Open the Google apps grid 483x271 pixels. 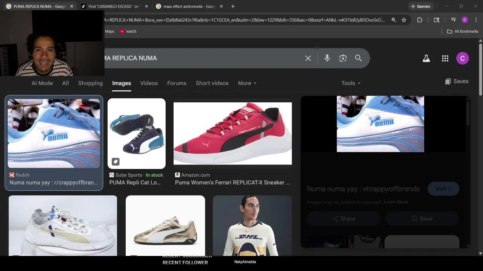point(445,58)
